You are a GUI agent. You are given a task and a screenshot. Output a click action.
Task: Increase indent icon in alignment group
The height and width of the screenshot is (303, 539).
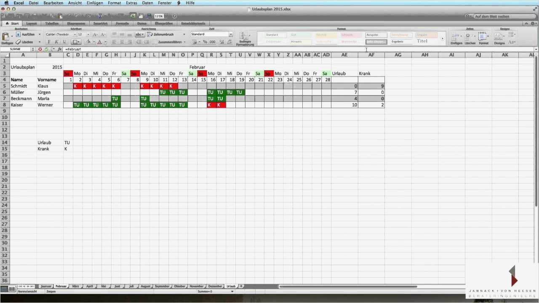pos(146,42)
